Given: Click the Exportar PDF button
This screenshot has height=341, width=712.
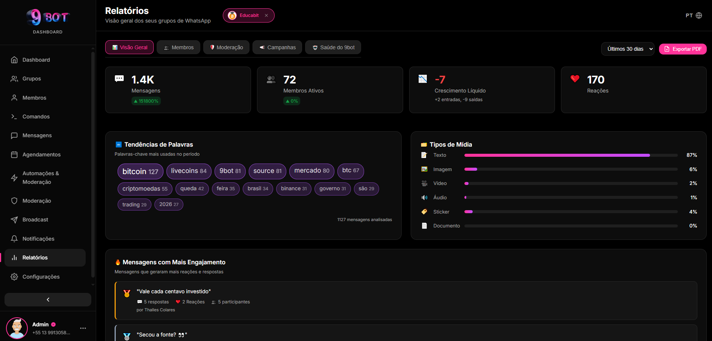Looking at the screenshot, I should click(683, 49).
